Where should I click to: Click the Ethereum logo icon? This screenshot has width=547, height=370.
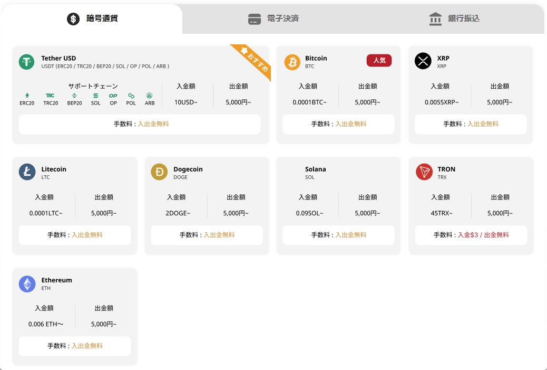tap(27, 283)
